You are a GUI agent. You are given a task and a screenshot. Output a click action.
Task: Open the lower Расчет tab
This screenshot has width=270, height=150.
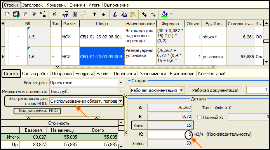pos(103,74)
